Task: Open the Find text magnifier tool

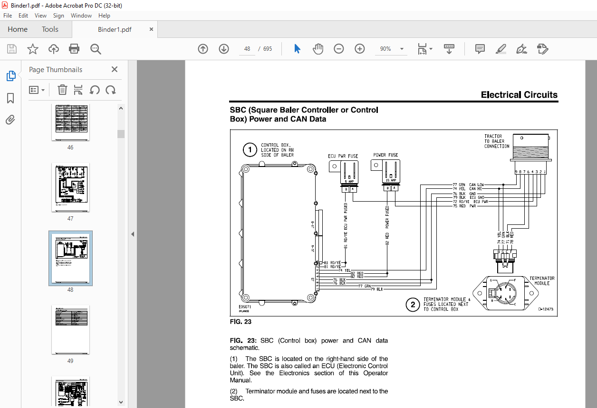Action: coord(96,49)
